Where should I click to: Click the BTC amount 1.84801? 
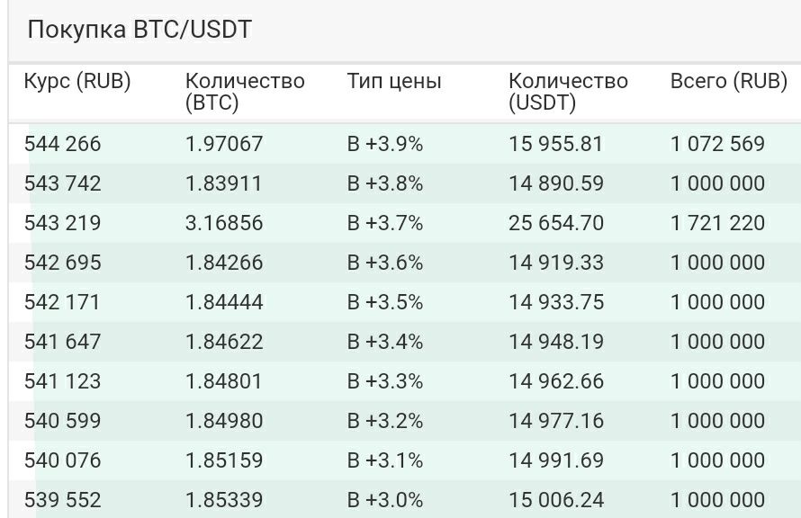pos(223,381)
